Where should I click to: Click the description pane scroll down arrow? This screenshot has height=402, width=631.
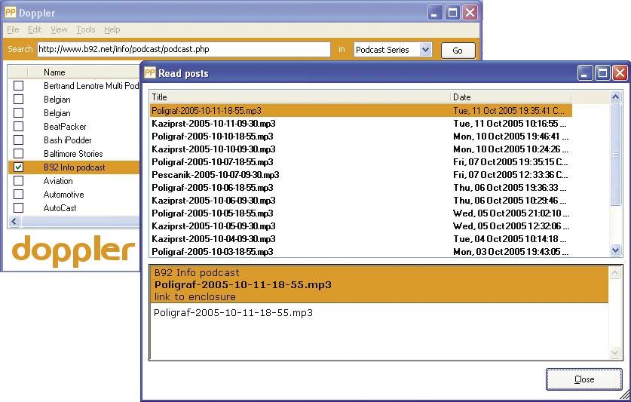(615, 353)
